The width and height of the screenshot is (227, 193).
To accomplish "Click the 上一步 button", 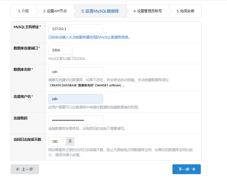I will (25, 169).
